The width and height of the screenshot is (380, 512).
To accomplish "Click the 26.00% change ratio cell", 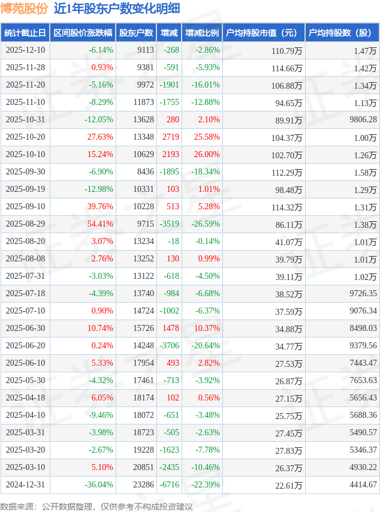I will 207,155.
